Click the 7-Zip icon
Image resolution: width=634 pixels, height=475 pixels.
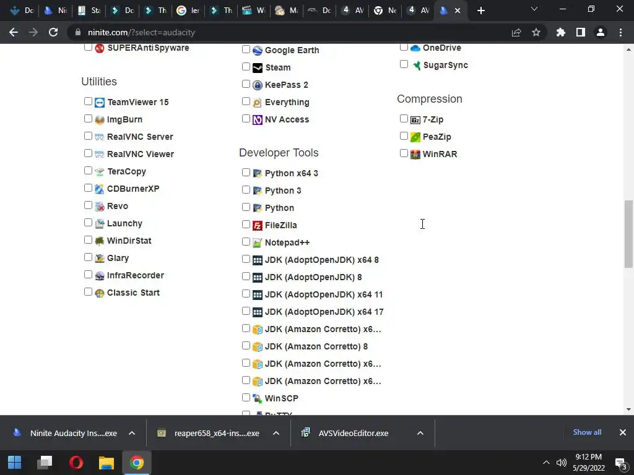click(415, 120)
